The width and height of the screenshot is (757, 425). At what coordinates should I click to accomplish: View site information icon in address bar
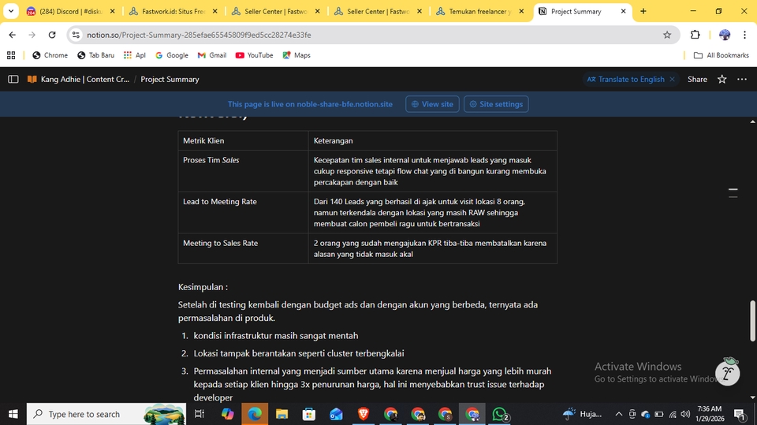pos(76,35)
